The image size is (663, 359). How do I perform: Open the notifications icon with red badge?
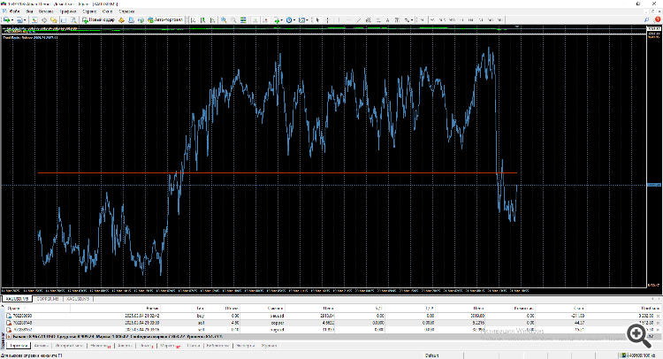point(657,19)
